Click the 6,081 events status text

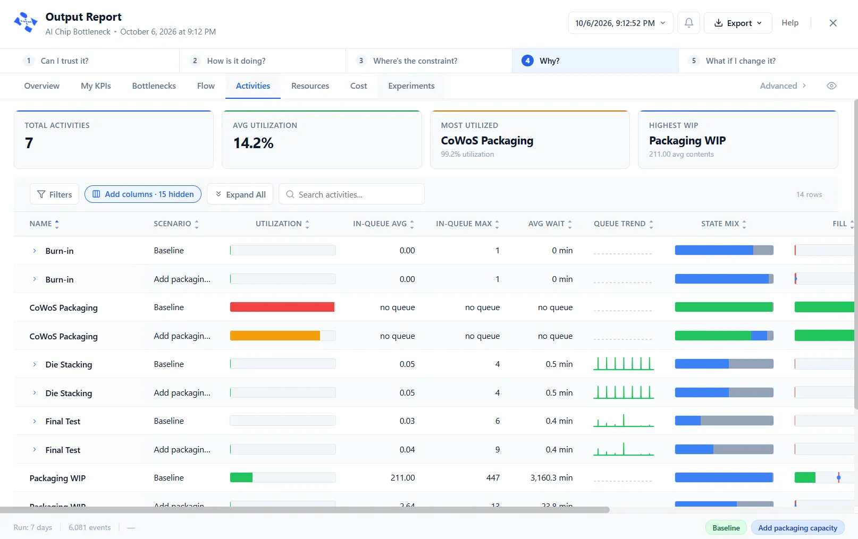(90, 527)
